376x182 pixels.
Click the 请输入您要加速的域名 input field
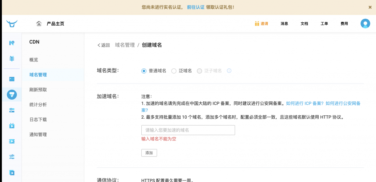click(188, 130)
